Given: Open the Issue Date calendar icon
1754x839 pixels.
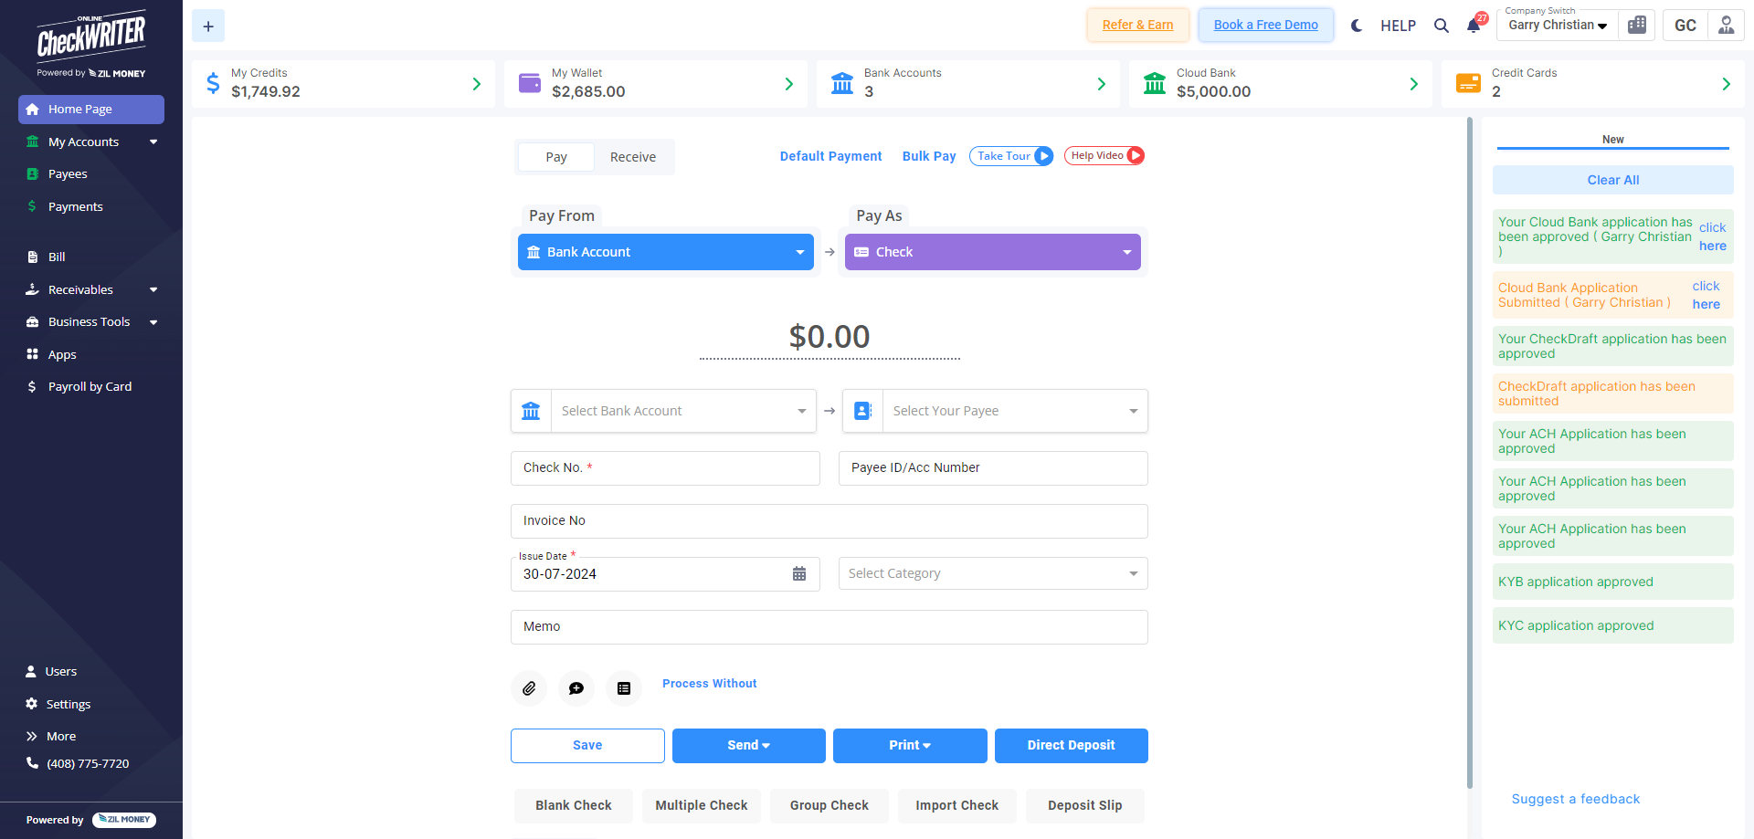Looking at the screenshot, I should click(x=799, y=574).
